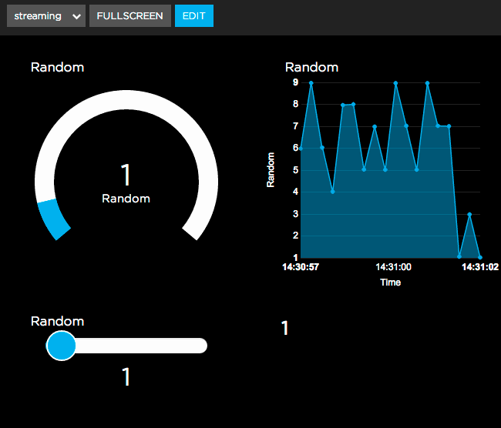
Task: Open the streaming dropdown menu
Action: coord(45,15)
